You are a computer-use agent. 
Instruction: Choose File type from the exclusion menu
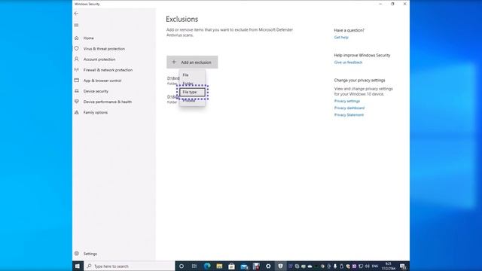192,92
